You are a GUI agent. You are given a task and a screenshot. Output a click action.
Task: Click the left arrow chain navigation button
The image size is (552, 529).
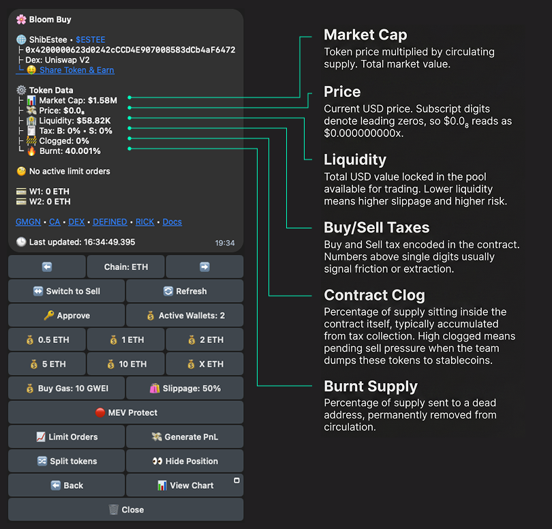(x=47, y=267)
